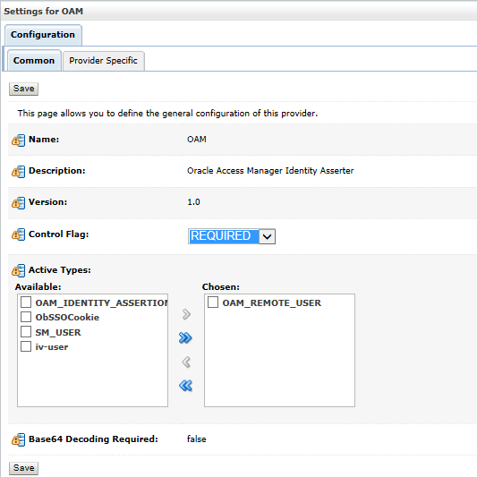This screenshot has width=477, height=477.
Task: Click the top Save button
Action: coord(24,89)
